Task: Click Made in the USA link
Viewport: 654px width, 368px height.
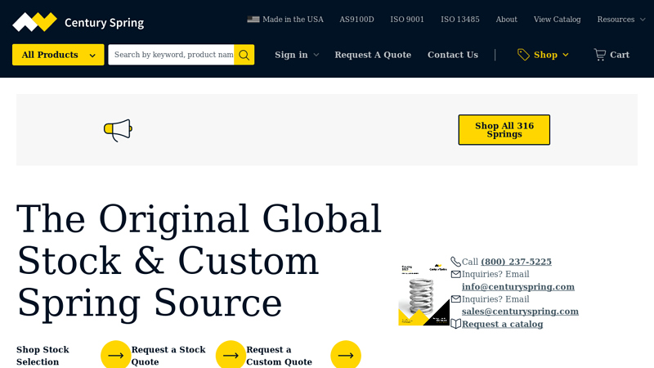Action: 285,19
